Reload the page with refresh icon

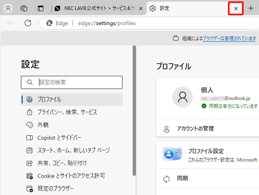(x=28, y=23)
